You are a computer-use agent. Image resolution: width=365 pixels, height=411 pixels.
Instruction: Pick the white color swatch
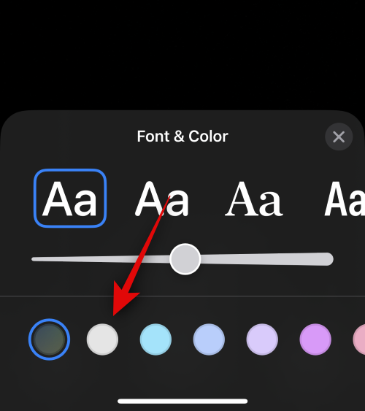tap(102, 339)
